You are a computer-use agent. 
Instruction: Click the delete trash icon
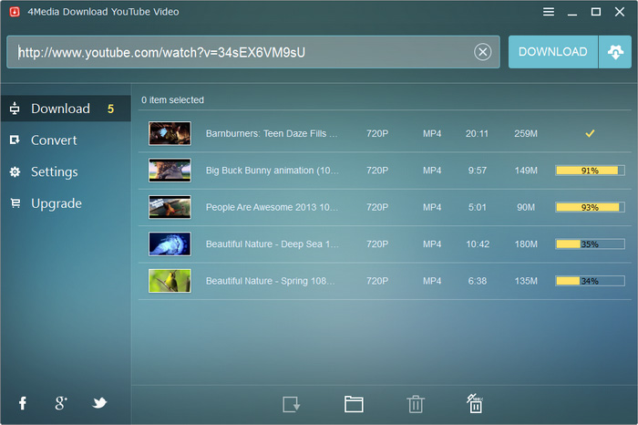tap(416, 404)
